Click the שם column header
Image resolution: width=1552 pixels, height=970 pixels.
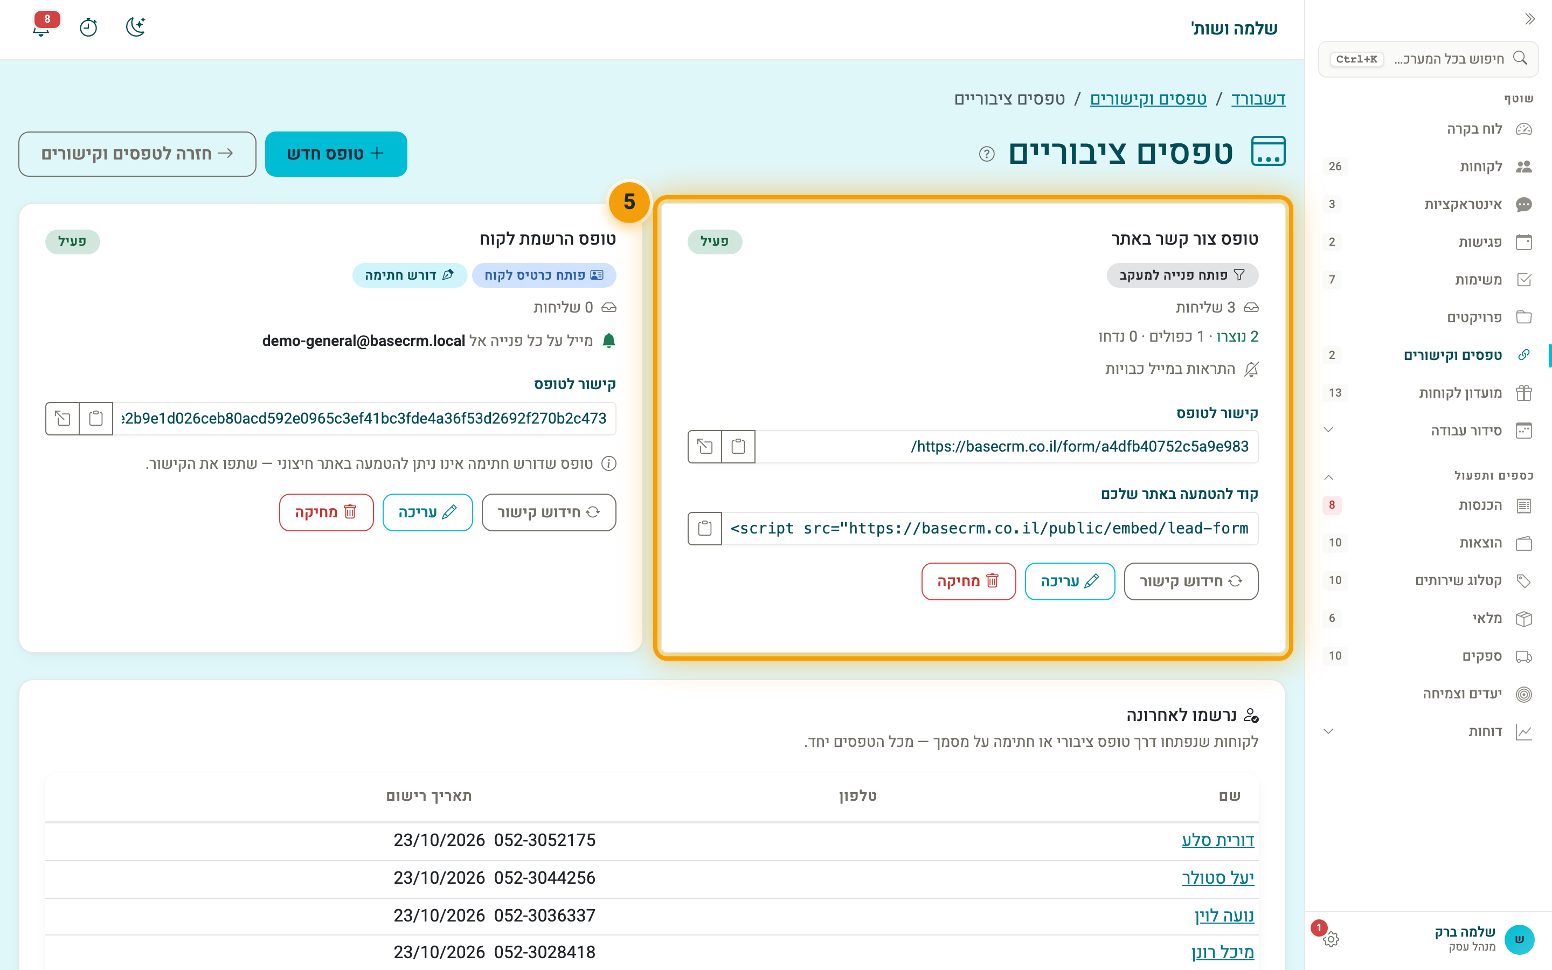[x=1229, y=796]
